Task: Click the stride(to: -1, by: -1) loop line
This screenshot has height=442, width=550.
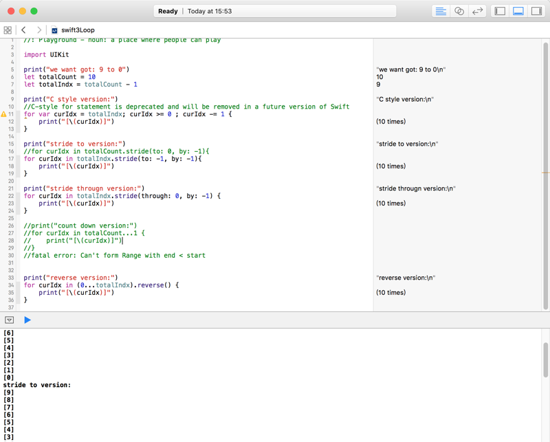Action: (x=113, y=159)
